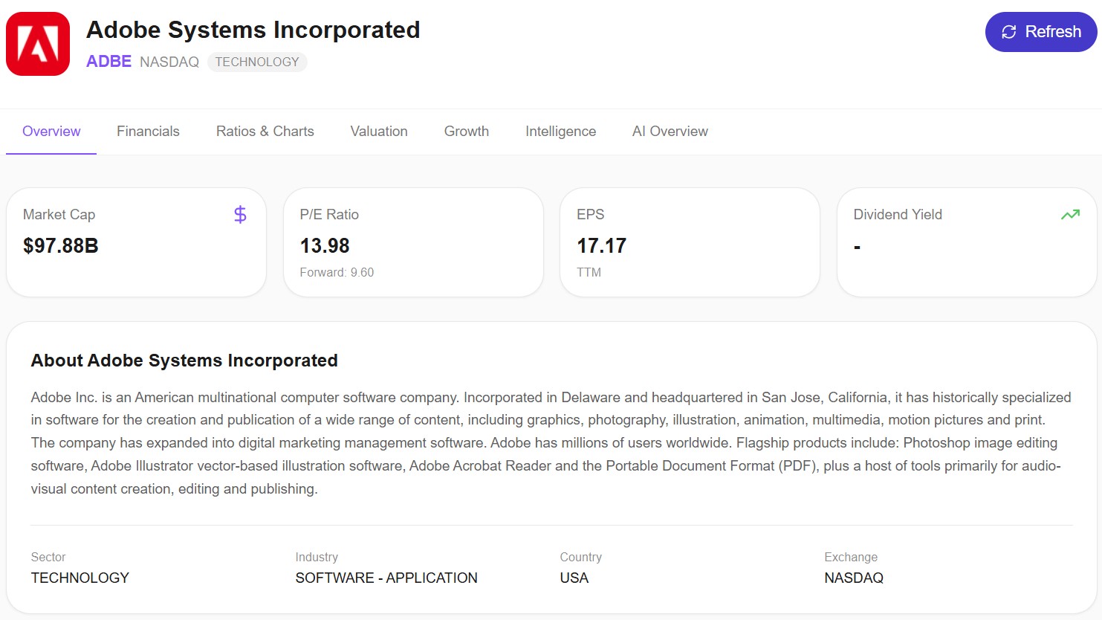This screenshot has height=620, width=1102.
Task: Click the Market Cap card
Action: pyautogui.click(x=136, y=242)
